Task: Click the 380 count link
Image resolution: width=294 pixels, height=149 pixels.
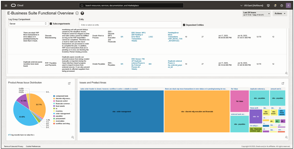Action: click(x=150, y=64)
